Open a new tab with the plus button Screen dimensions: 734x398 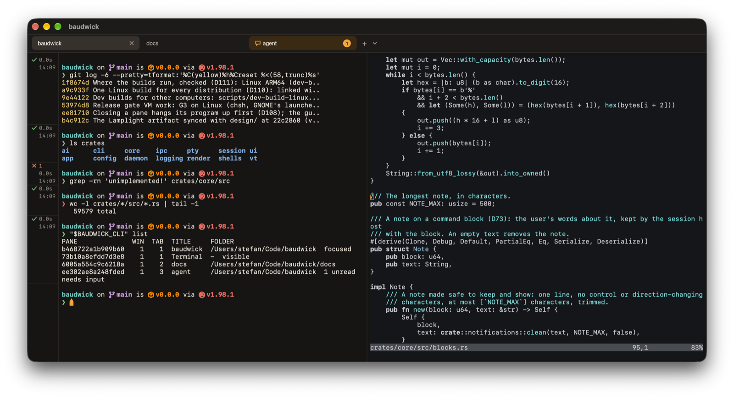[364, 44]
